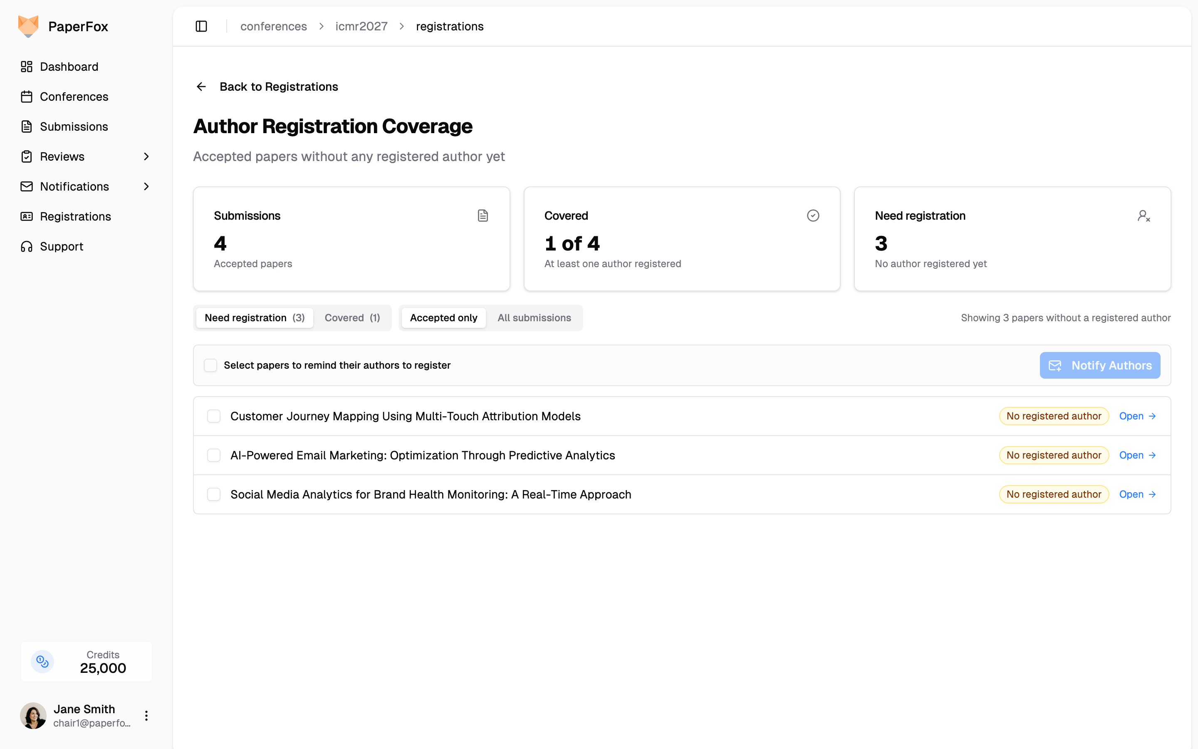Toggle the sidebar panel icon
This screenshot has width=1198, height=749.
(x=201, y=26)
